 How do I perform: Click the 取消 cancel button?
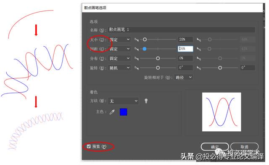tap(244, 147)
